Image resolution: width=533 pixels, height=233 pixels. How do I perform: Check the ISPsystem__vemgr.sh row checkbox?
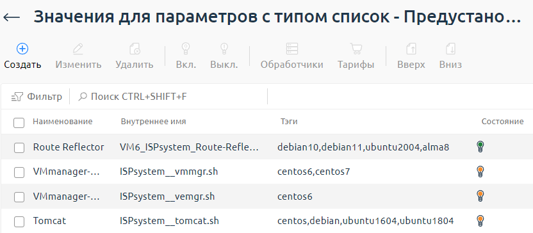point(19,197)
